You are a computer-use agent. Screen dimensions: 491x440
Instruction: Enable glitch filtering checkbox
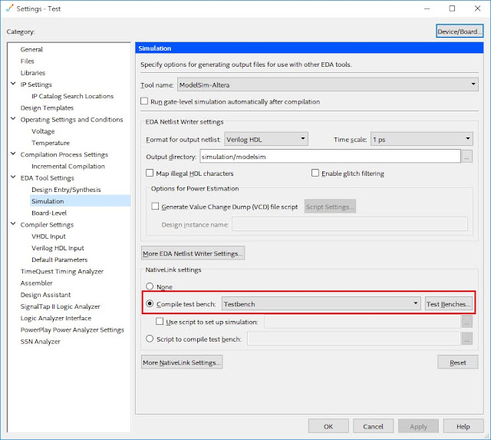coord(315,173)
